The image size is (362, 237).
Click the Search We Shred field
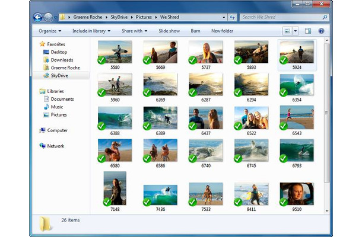pyautogui.click(x=284, y=17)
